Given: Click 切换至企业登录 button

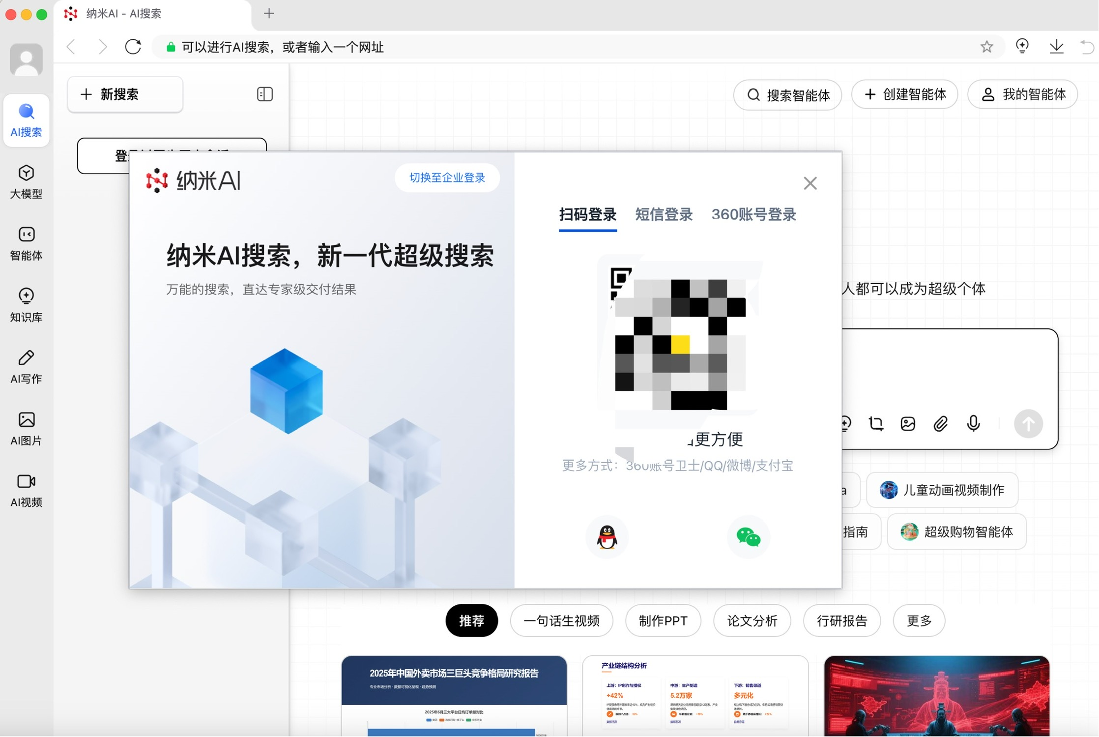Looking at the screenshot, I should pos(447,177).
